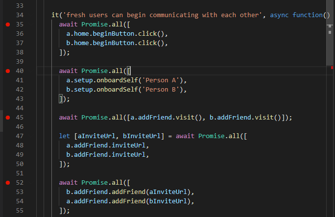This screenshot has width=335, height=217.
Task: Click 'a.home.beginButton.click()' on line 36
Action: 115,34
